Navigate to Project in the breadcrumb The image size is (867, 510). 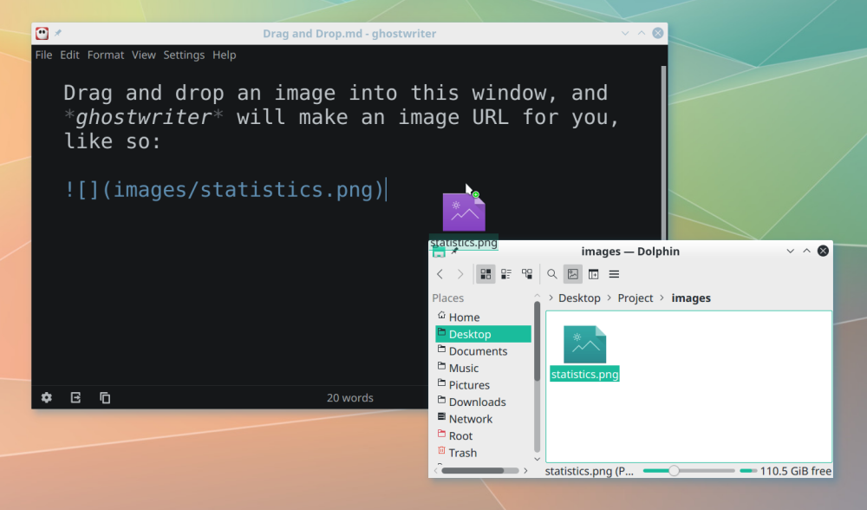pyautogui.click(x=636, y=297)
